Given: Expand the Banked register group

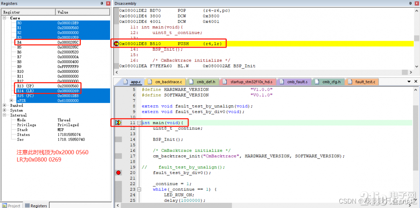Looking at the screenshot, I should pos(5,105).
